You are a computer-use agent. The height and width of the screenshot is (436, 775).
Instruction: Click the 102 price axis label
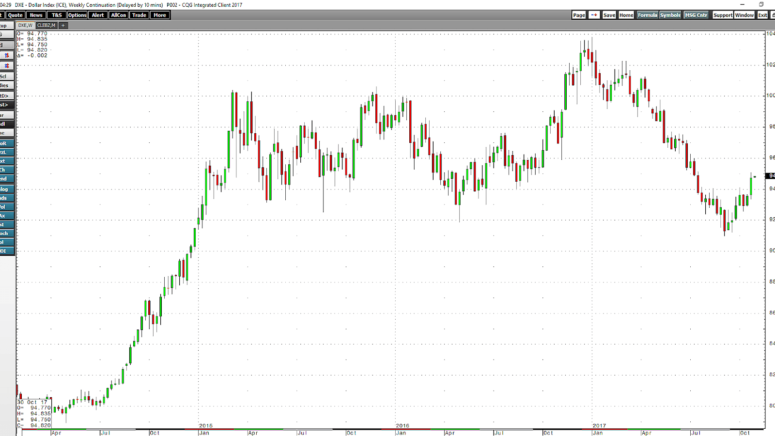coord(770,64)
